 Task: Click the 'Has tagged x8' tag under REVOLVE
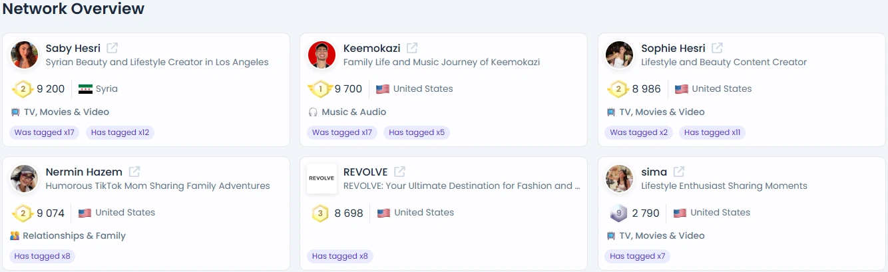tap(340, 256)
